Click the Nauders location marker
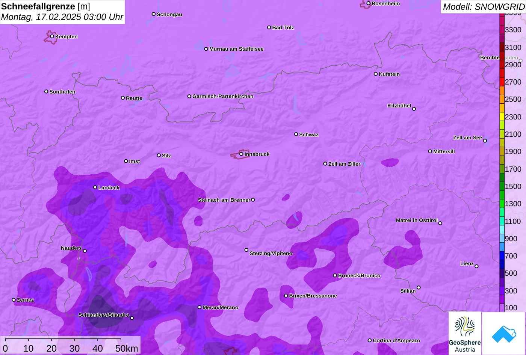Screen dimensions: 526x355 tap(85, 251)
